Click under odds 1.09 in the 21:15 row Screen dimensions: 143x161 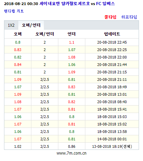pos(71,72)
